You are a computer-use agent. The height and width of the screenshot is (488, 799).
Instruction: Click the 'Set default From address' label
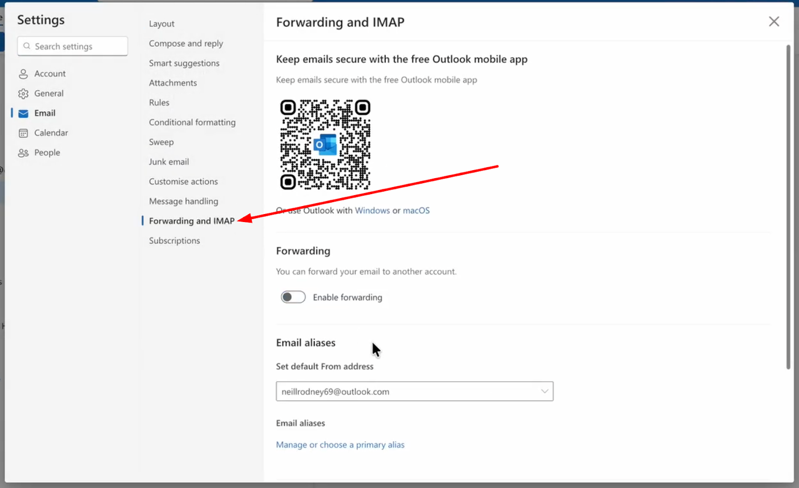coord(325,366)
